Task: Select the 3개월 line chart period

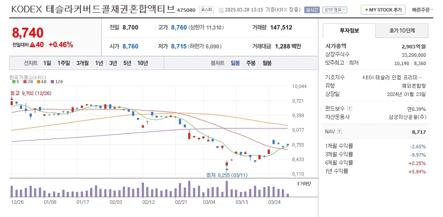Action: click(x=83, y=63)
